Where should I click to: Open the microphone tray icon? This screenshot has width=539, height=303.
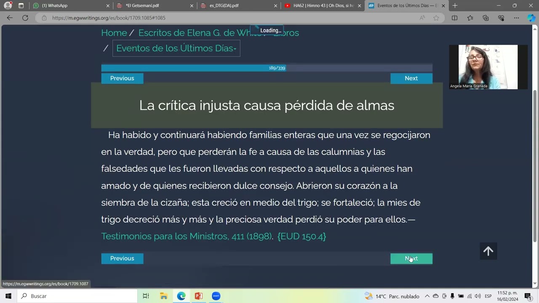pyautogui.click(x=452, y=296)
